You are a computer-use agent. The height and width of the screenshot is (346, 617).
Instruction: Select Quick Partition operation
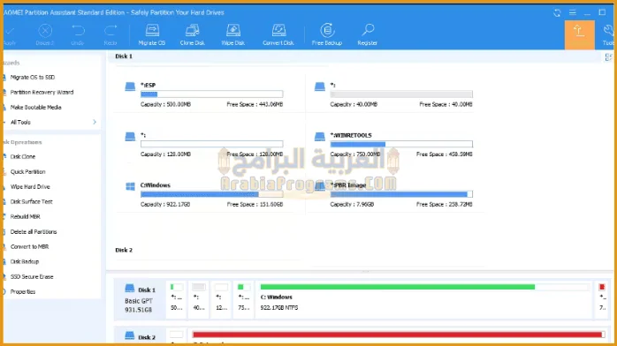(x=28, y=171)
